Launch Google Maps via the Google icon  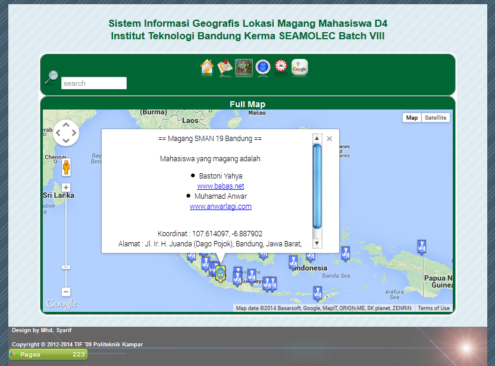click(x=299, y=67)
